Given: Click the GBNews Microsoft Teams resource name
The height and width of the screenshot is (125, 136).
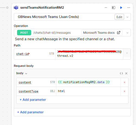Looking at the screenshot, I should [48, 17].
